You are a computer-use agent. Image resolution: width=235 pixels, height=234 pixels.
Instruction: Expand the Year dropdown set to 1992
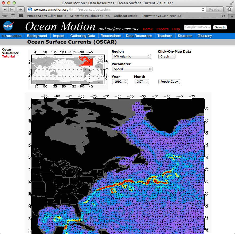[x=120, y=82]
